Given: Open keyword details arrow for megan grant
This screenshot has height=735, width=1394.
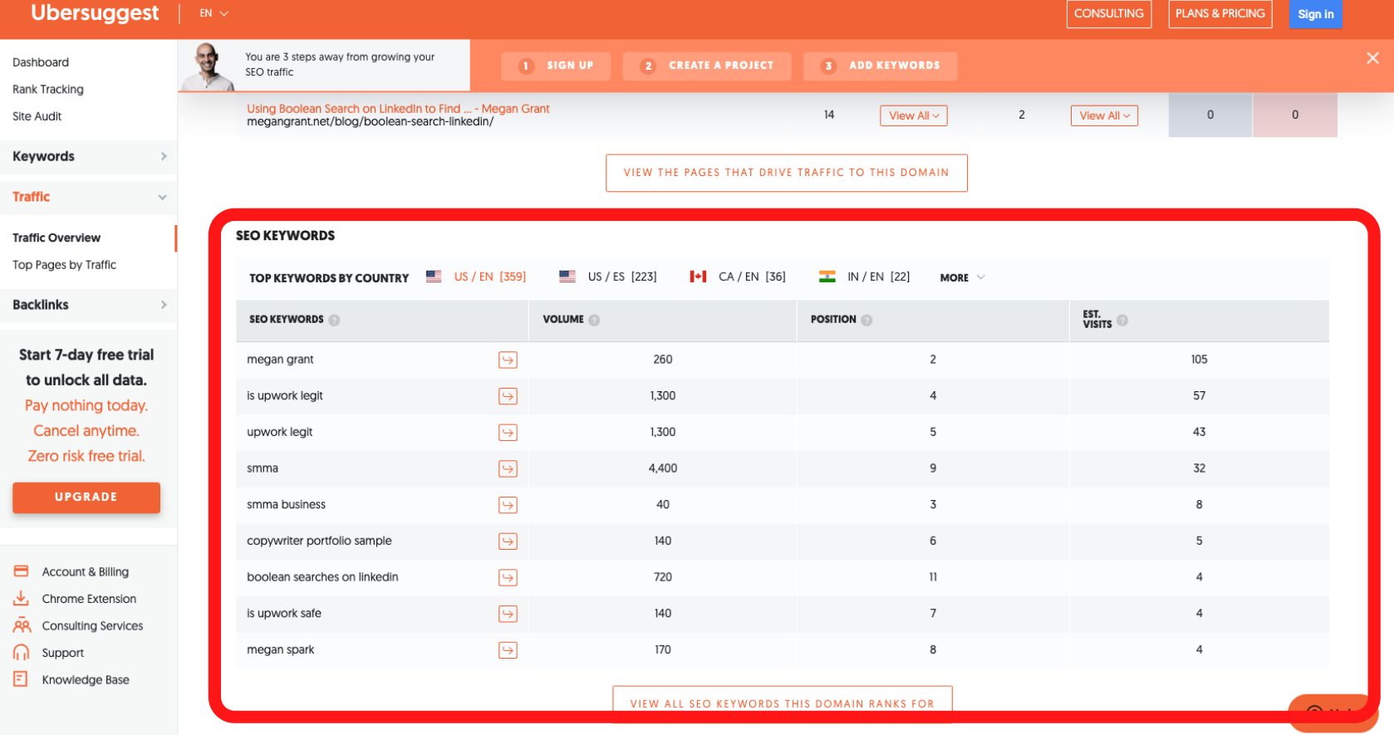Looking at the screenshot, I should pyautogui.click(x=508, y=360).
